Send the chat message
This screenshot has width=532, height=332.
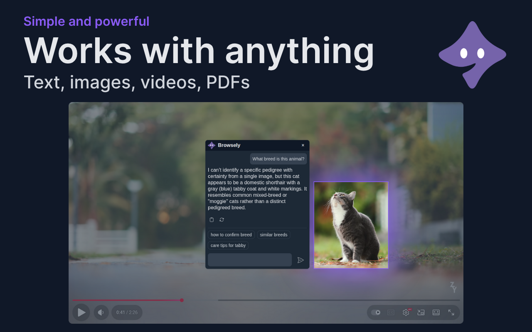tap(300, 260)
